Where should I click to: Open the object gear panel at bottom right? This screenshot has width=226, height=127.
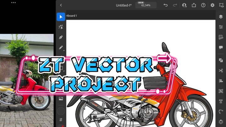pyautogui.click(x=221, y=122)
